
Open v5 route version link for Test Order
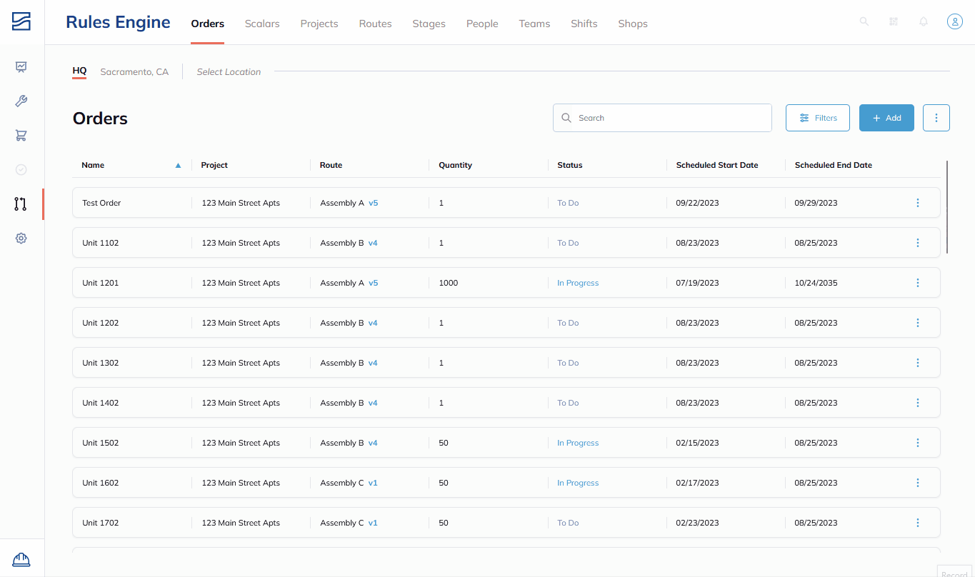373,203
